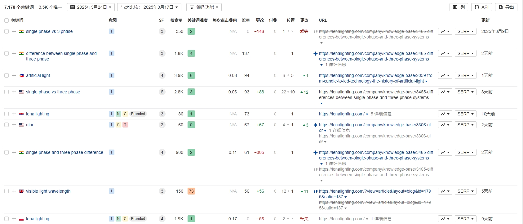Click difficulty badge 73 for 'visible light wavelength'
This screenshot has width=523, height=224.
pyautogui.click(x=191, y=191)
